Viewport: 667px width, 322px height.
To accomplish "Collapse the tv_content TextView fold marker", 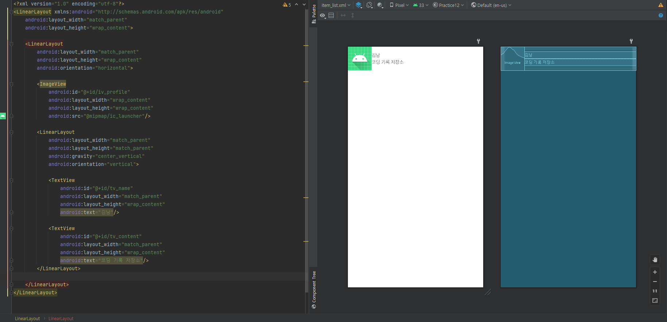I will click(x=11, y=229).
